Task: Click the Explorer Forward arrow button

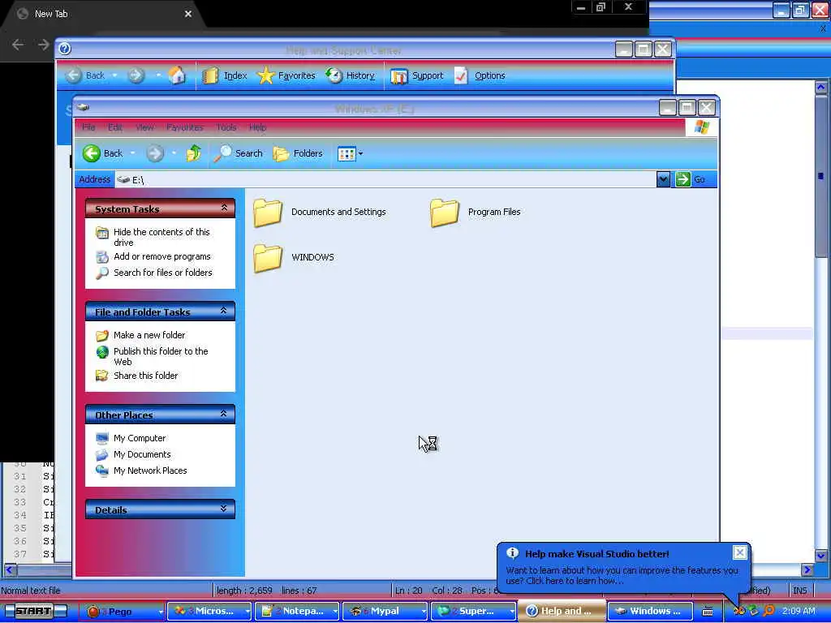Action: (155, 153)
